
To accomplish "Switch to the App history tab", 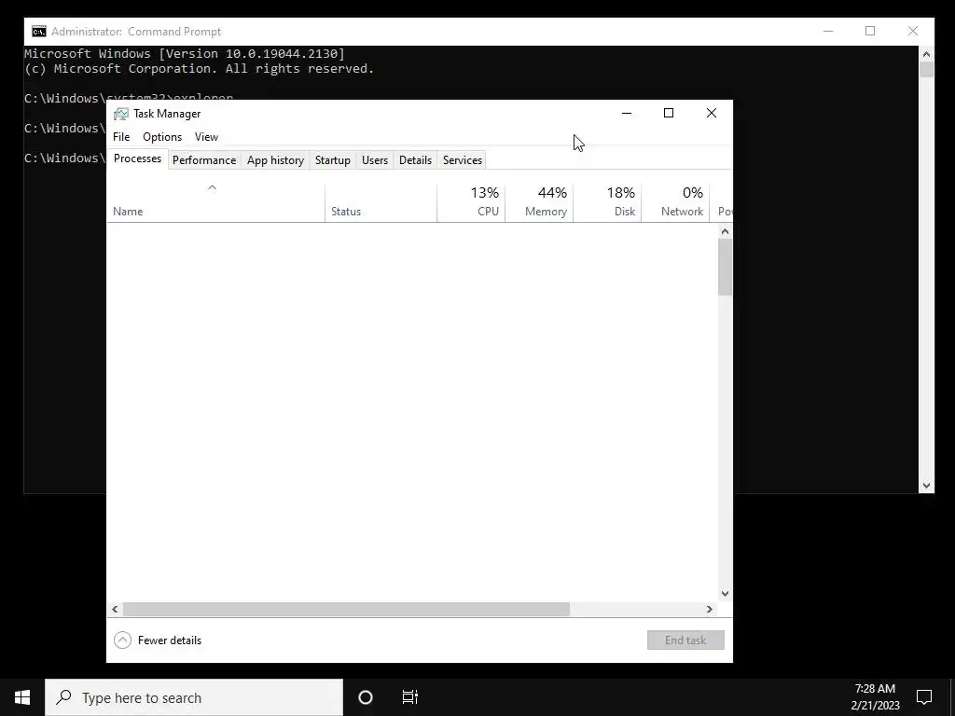I will (x=275, y=160).
